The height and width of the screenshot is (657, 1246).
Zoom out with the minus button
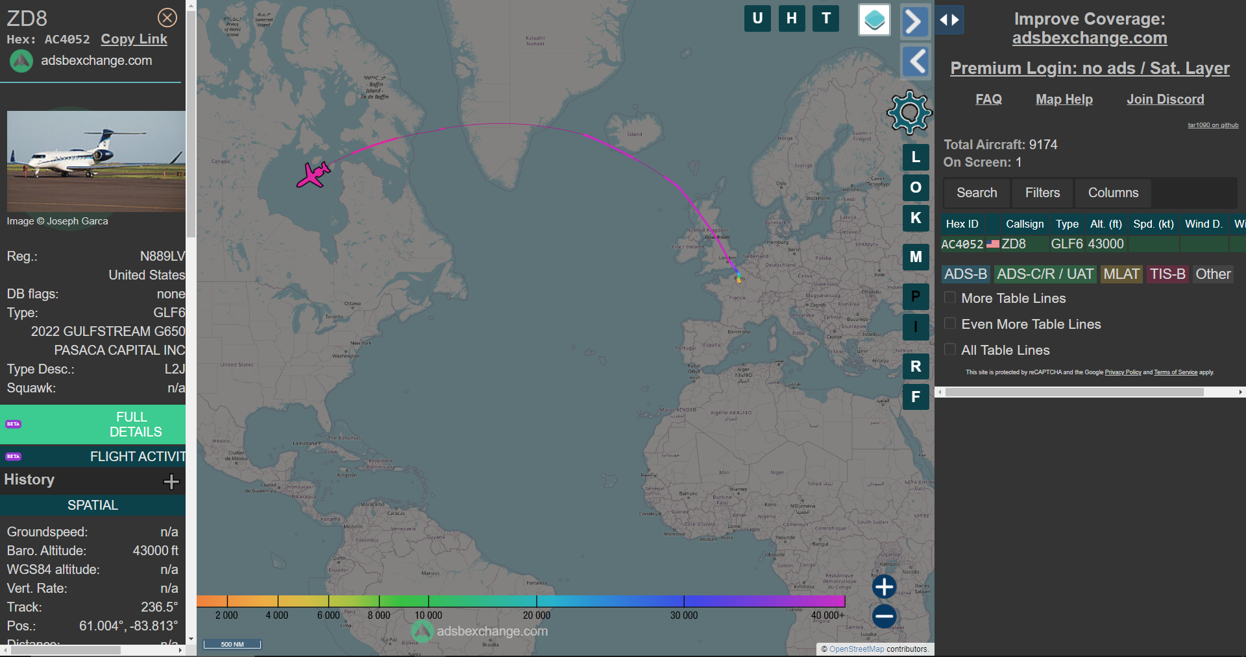(884, 616)
